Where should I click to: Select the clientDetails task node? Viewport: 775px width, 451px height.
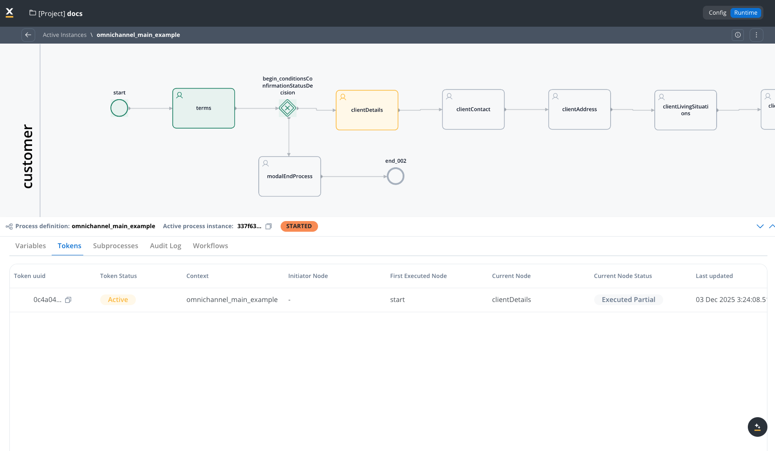click(367, 110)
